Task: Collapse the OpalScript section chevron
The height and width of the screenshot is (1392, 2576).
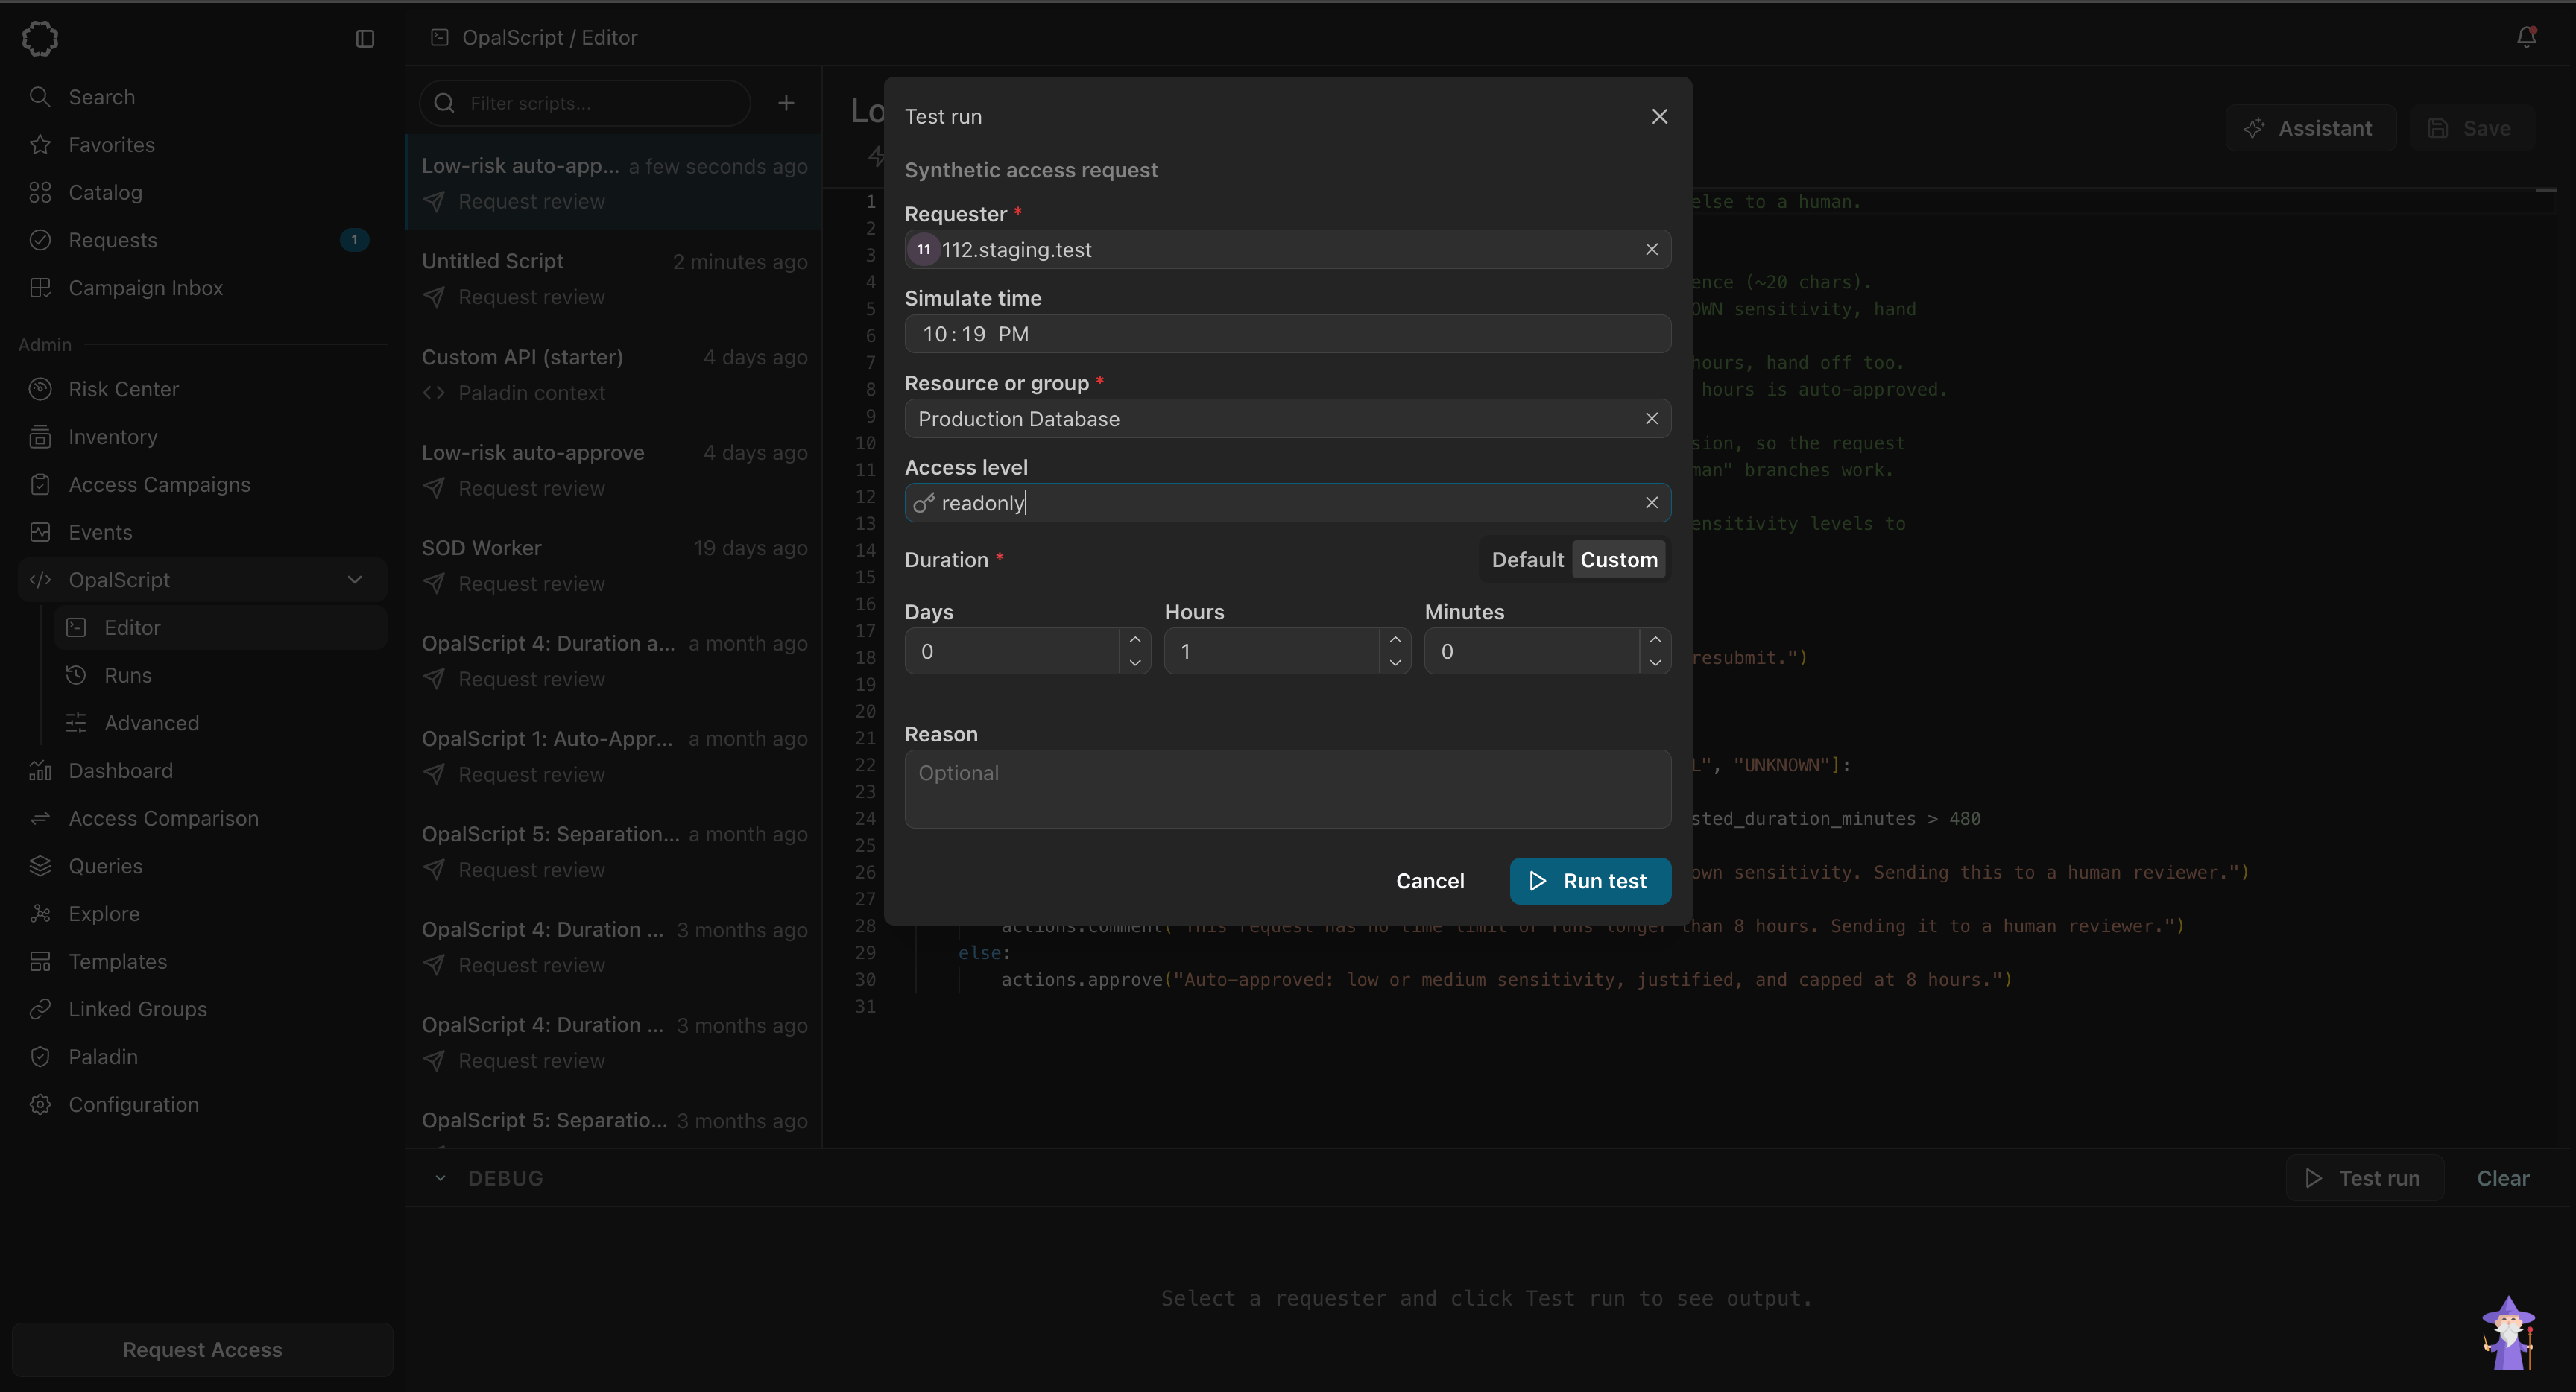Action: tap(354, 580)
